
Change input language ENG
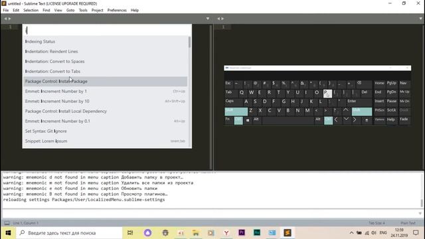383,233
